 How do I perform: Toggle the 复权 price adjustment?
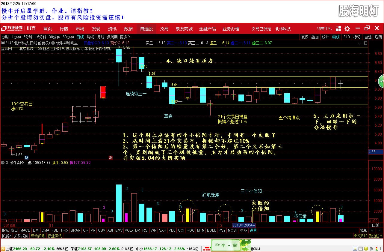click(305, 37)
